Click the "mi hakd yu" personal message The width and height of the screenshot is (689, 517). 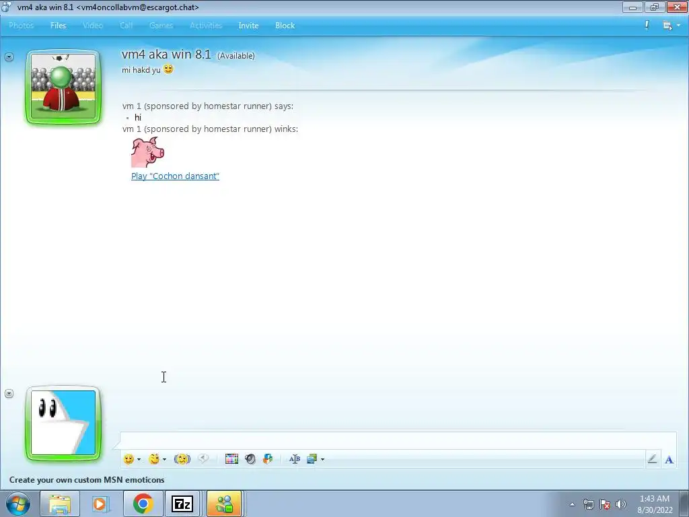[141, 70]
